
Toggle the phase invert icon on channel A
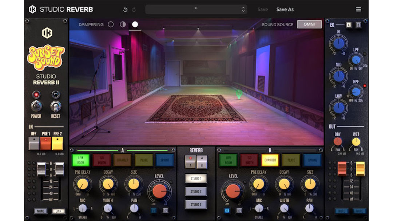point(165,210)
